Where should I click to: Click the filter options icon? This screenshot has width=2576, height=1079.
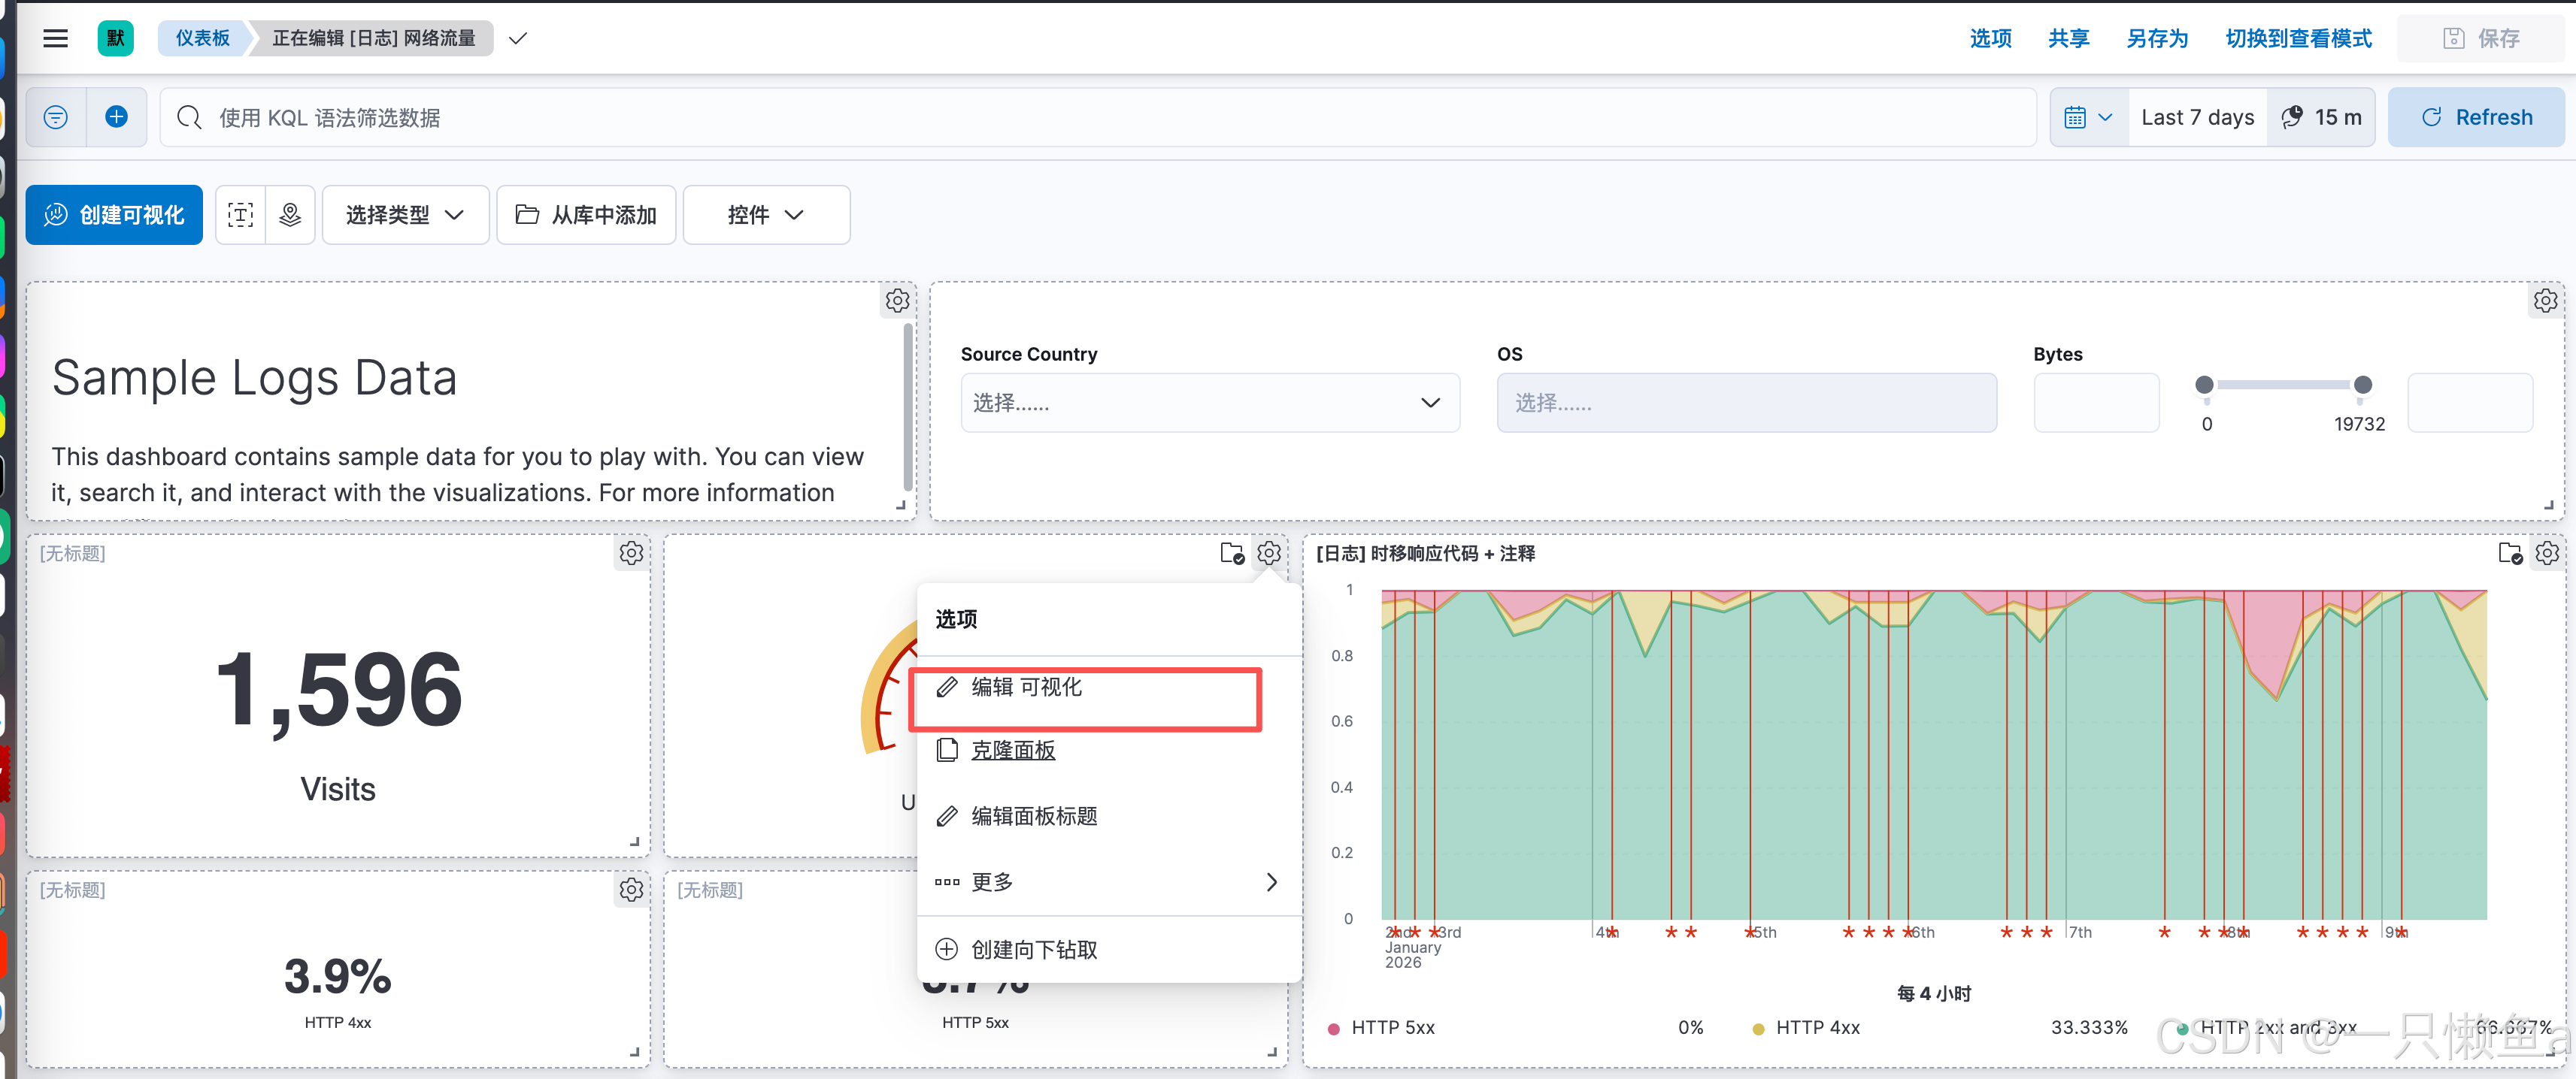click(x=56, y=117)
